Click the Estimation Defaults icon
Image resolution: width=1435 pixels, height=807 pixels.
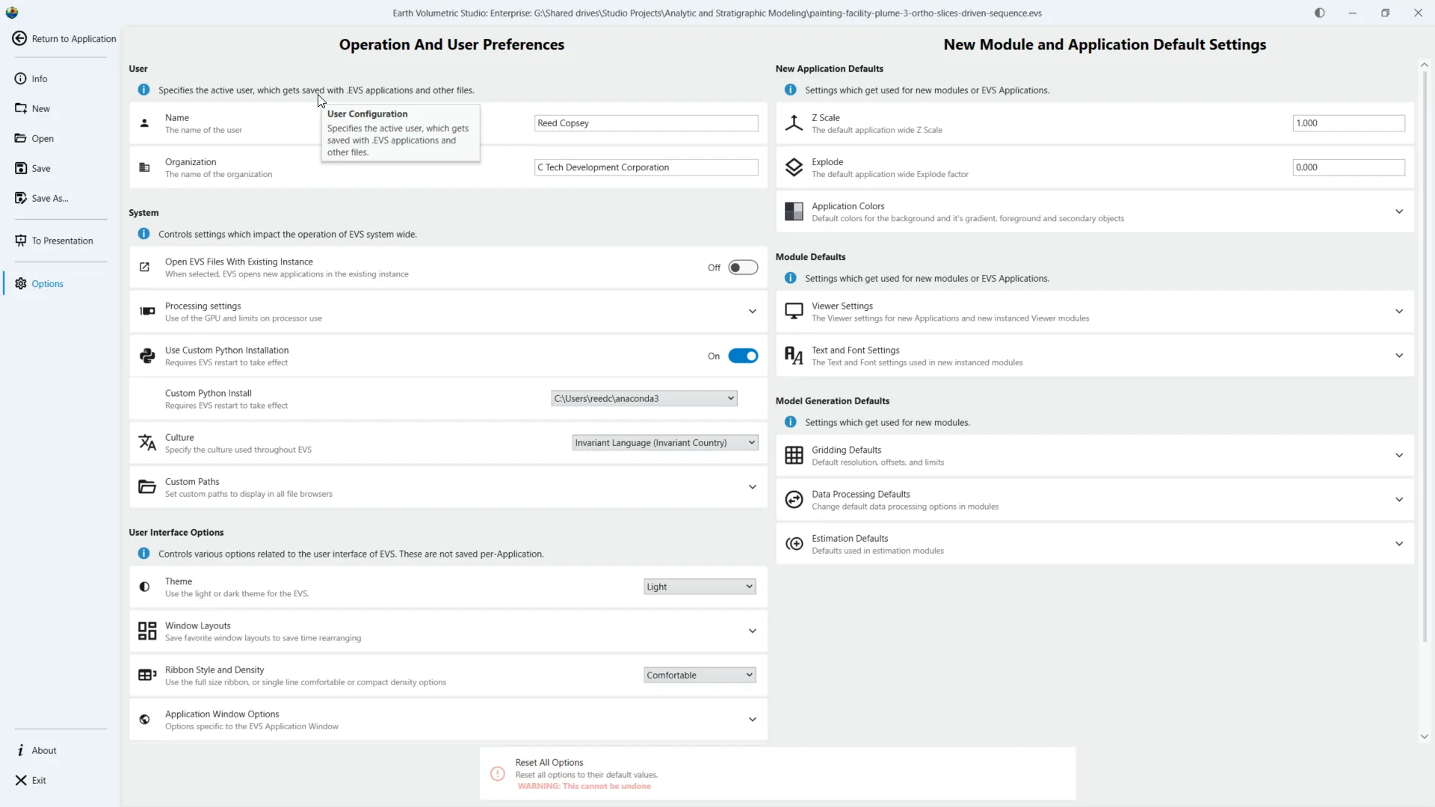coord(794,544)
